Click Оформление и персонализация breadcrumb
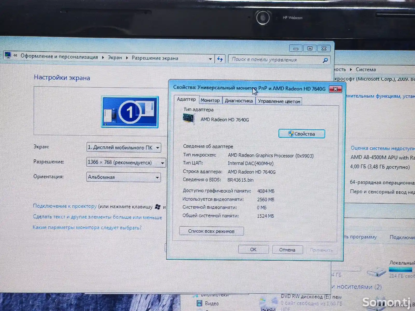 click(59, 56)
